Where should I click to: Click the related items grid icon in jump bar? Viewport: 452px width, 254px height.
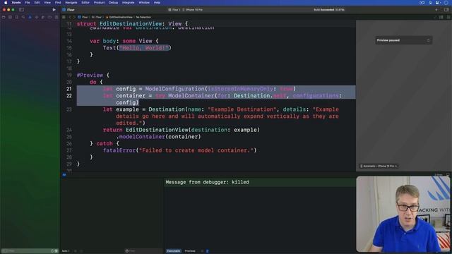click(x=64, y=17)
